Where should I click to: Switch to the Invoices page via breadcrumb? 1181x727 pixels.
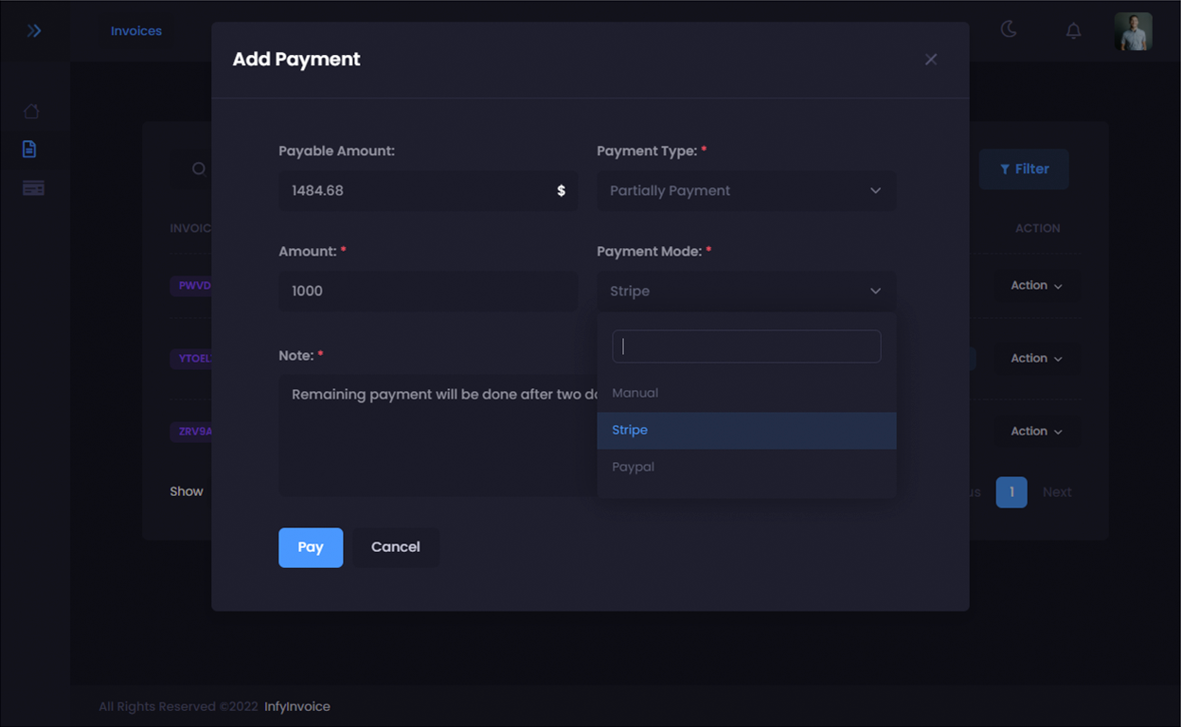coord(135,30)
